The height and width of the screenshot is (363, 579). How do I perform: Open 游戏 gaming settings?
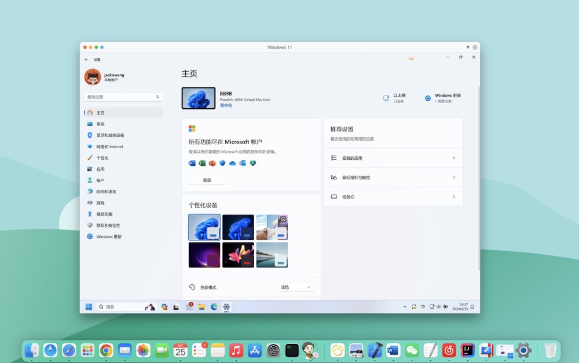coord(123,203)
